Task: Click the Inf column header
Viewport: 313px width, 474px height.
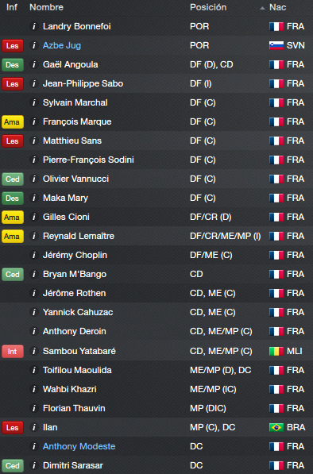Action: 12,7
